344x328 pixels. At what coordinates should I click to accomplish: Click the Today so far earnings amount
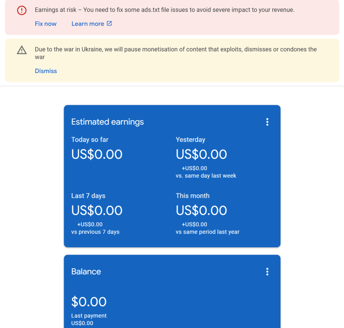(97, 154)
